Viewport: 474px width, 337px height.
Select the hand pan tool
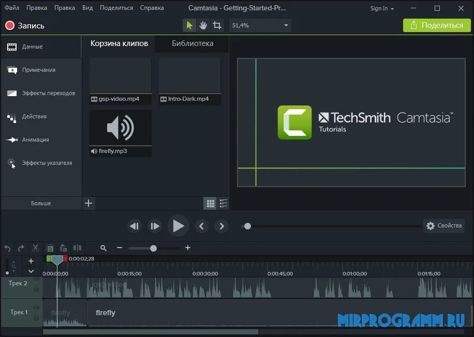[203, 25]
